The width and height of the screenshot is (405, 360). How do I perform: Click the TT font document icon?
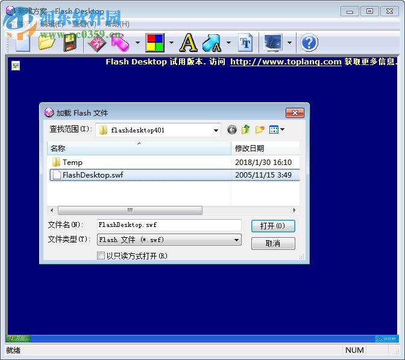pos(245,43)
